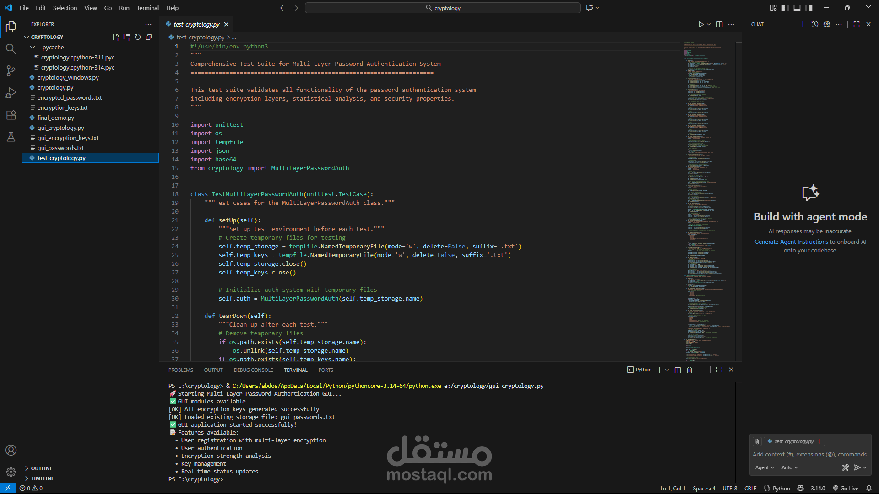Open the Source Control view

11,71
